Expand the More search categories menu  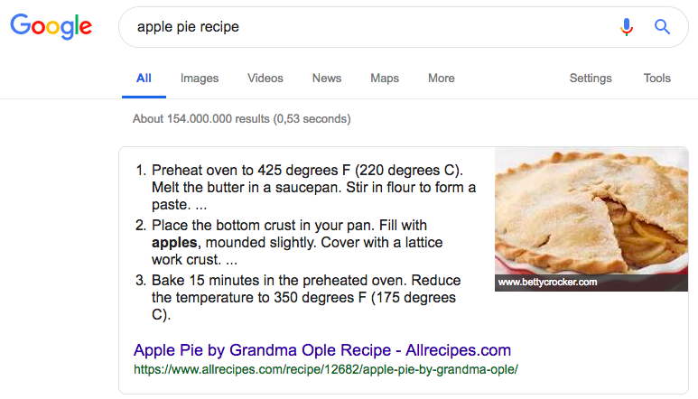click(x=442, y=79)
